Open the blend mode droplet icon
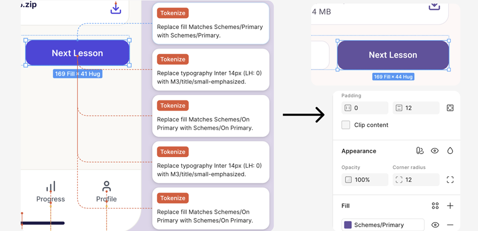 pyautogui.click(x=450, y=151)
